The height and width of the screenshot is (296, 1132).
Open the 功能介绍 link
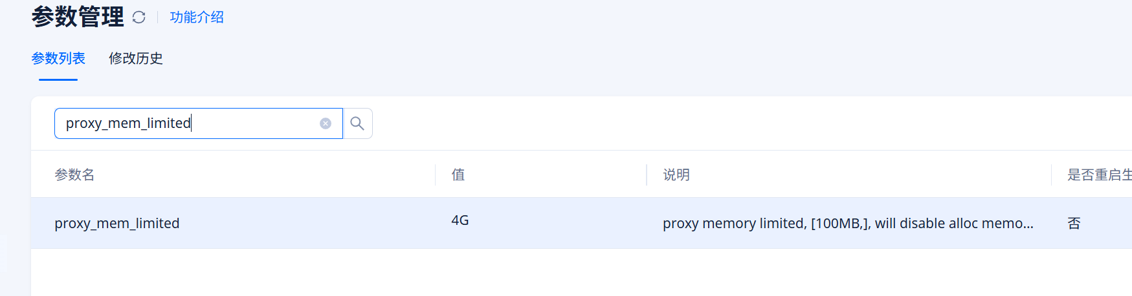(x=197, y=17)
